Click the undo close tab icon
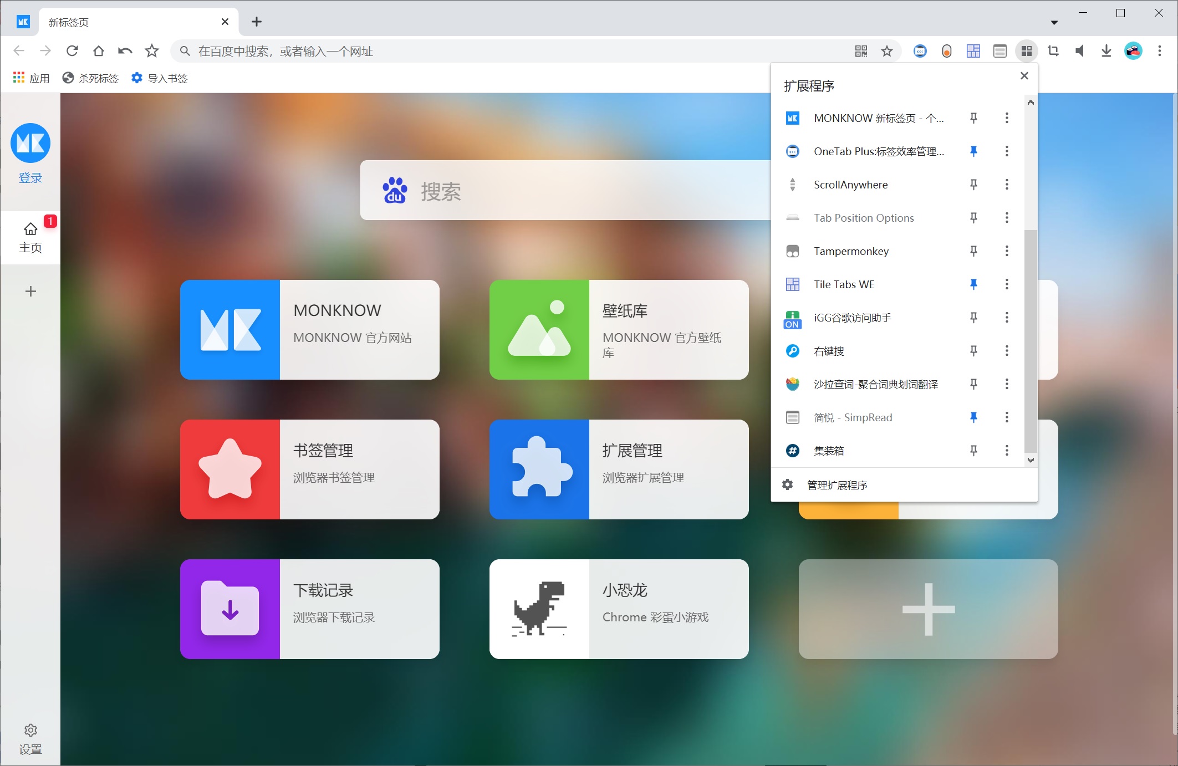 125,52
